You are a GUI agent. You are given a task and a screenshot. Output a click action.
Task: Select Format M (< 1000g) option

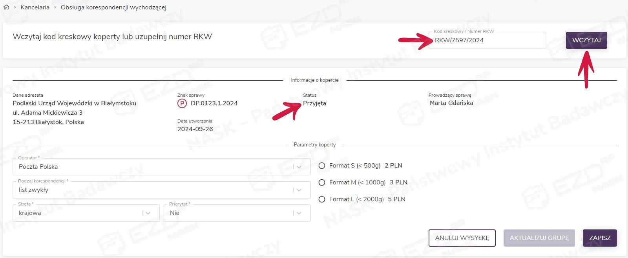click(322, 182)
